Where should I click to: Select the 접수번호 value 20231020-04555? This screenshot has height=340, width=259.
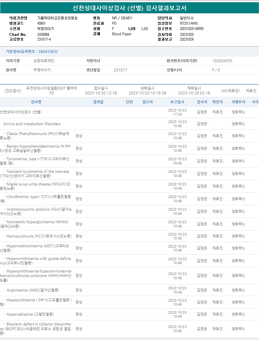192,29
